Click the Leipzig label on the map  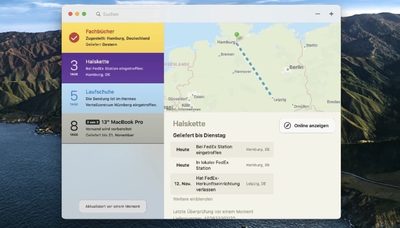pos(280,100)
